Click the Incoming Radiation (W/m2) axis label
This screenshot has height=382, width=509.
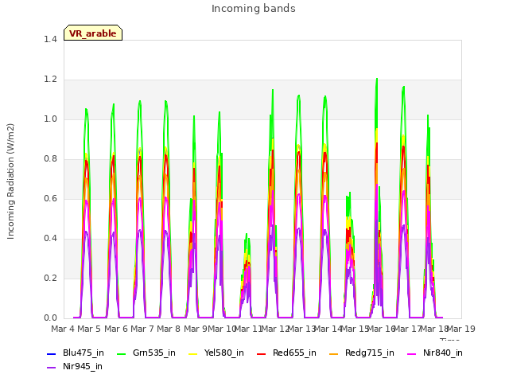point(10,181)
